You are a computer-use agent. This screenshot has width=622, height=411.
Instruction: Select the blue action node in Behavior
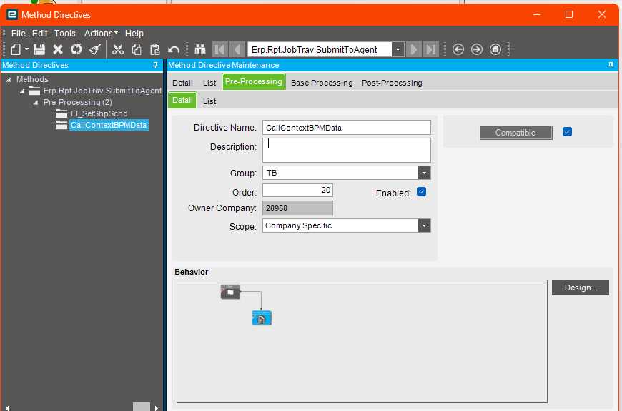click(x=262, y=318)
